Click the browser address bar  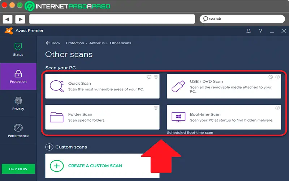112,19
